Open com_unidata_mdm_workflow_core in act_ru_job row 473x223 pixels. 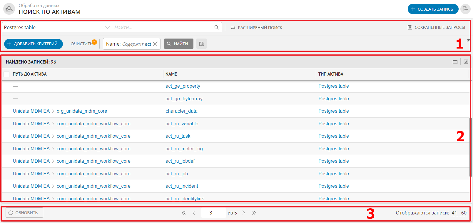point(93,174)
